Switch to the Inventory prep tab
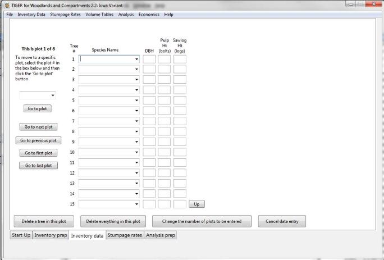 point(51,235)
